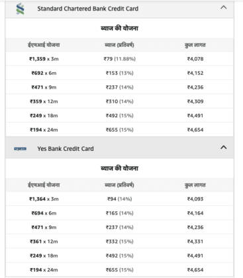This screenshot has width=243, height=278.
Task: Click the ₹79 (11.88%) interest value
Action: tap(119, 59)
